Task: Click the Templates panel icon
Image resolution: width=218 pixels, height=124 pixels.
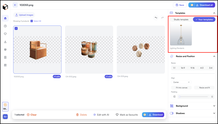Action: [x=171, y=13]
